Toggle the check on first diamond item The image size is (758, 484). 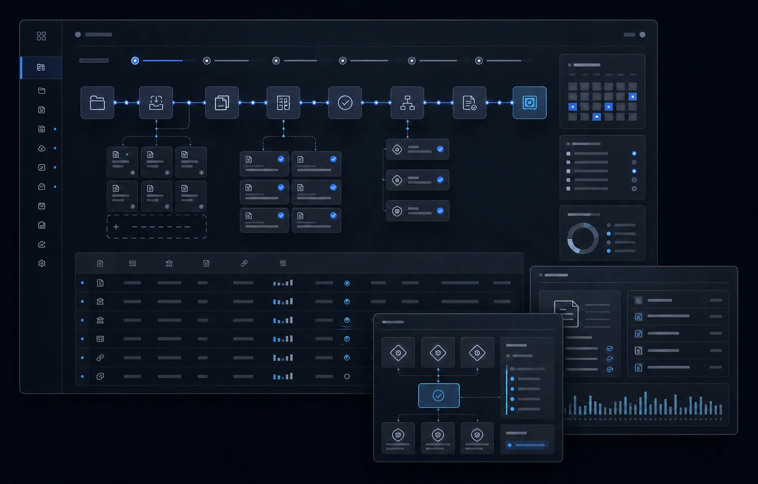[x=440, y=149]
